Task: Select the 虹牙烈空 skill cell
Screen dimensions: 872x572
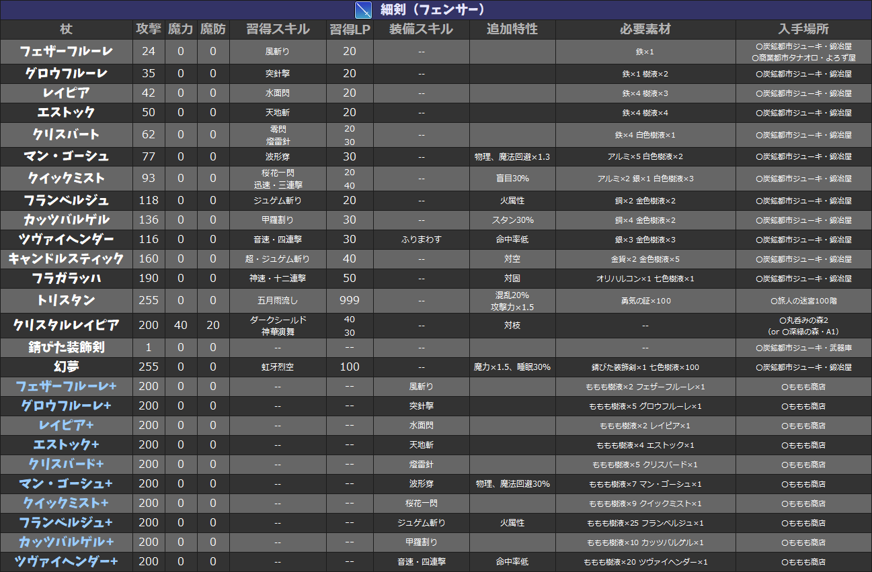Action: pyautogui.click(x=278, y=367)
